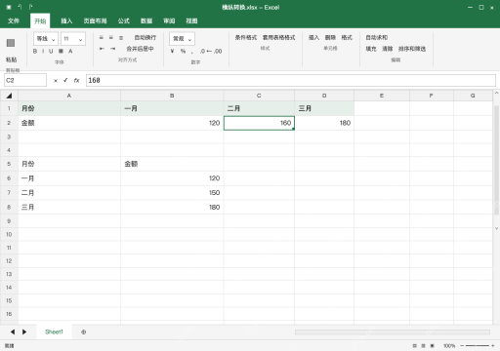Open the 文件 File tab
The width and height of the screenshot is (500, 351).
click(x=14, y=21)
